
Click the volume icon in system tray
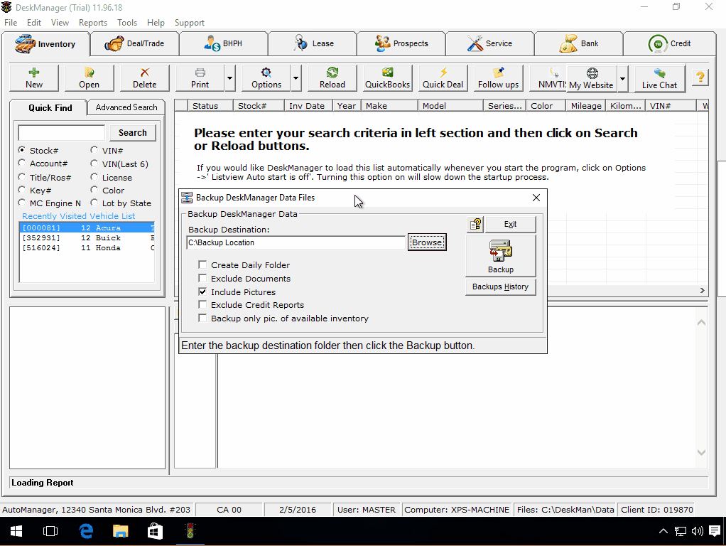click(698, 531)
